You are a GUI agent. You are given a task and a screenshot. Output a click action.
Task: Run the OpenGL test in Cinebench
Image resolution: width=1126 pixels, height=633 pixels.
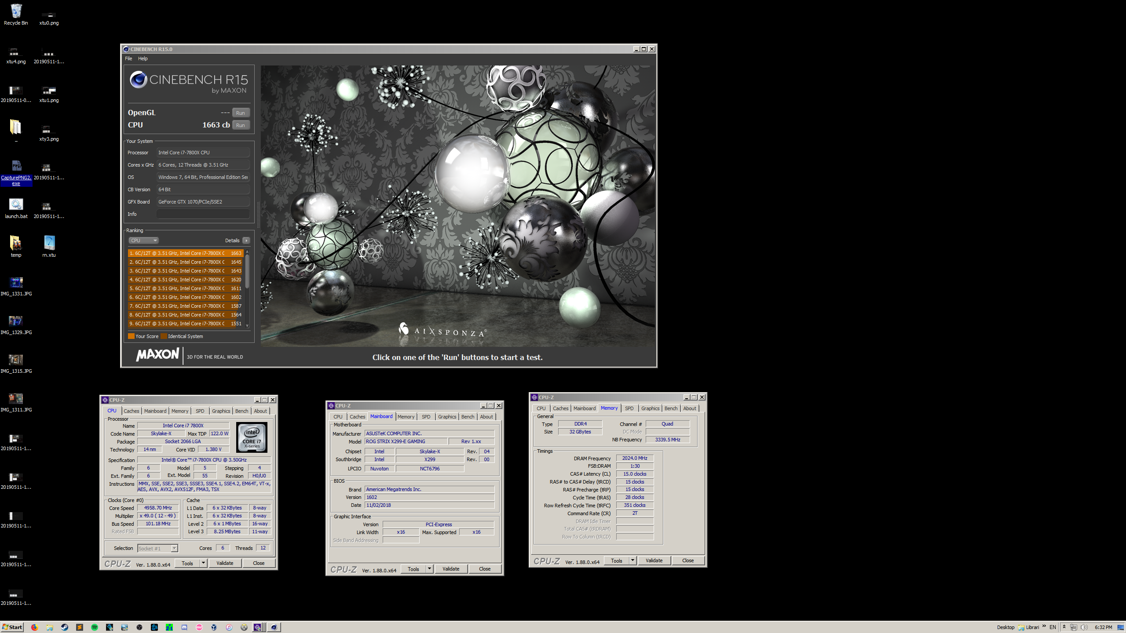pyautogui.click(x=241, y=113)
